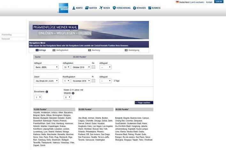The width and height of the screenshot is (226, 150).
Task: Open the Deutschland (Land wechseln) link
Action: [x=191, y=2]
